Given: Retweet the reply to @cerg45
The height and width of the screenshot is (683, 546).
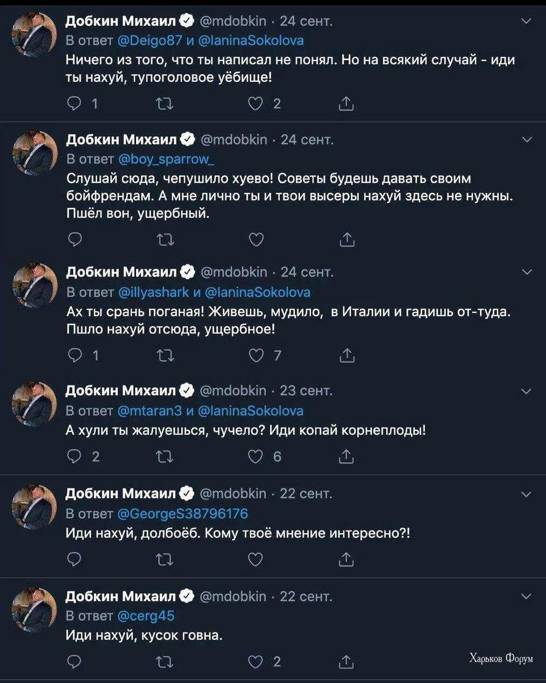Looking at the screenshot, I should 164,661.
